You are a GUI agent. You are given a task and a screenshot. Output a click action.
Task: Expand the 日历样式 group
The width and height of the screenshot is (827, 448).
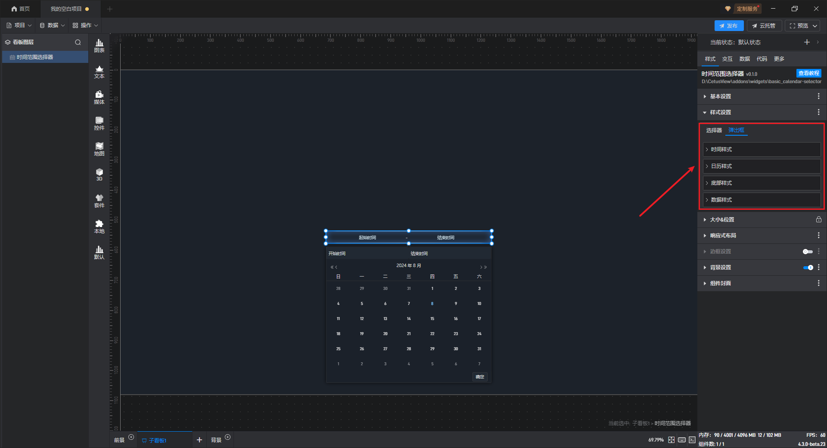click(762, 166)
